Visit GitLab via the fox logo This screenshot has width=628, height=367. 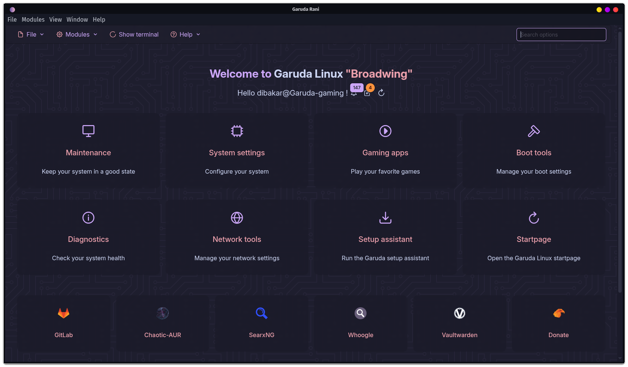click(x=64, y=313)
